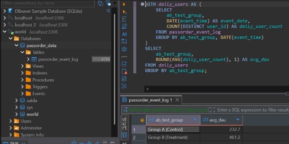Open the AI assistant in editor sidebar
This screenshot has height=144, width=289.
(124, 34)
